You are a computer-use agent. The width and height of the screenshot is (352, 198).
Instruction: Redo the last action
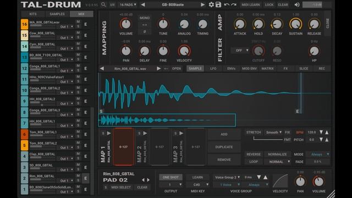234,4
